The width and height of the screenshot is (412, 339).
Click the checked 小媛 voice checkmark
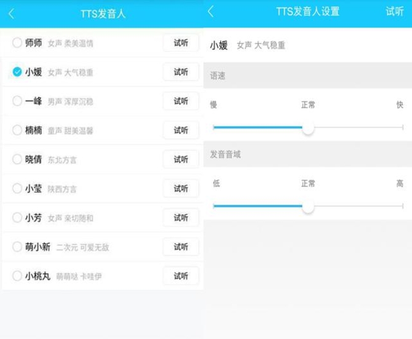pyautogui.click(x=17, y=72)
